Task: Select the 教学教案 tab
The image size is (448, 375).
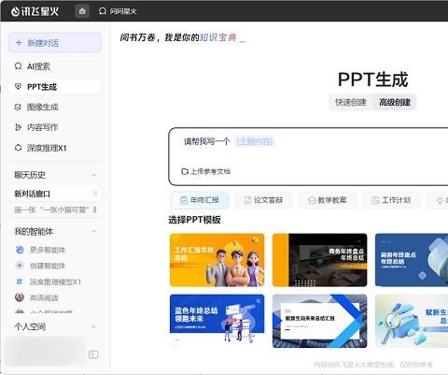Action: point(328,200)
